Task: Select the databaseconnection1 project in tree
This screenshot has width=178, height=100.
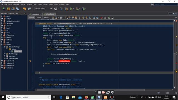Action: pyautogui.click(x=13, y=21)
